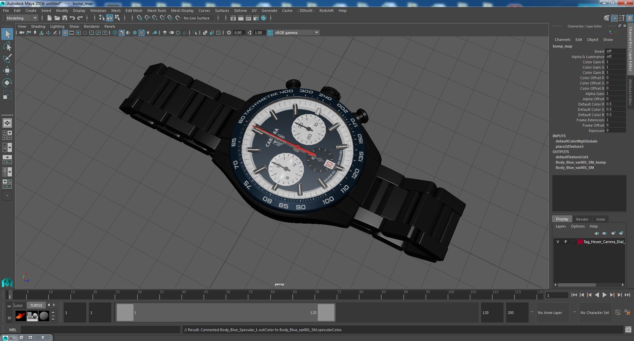The height and width of the screenshot is (341, 634).
Task: Click the Tag_Heuer_Carrera_Dial layer name
Action: click(604, 242)
